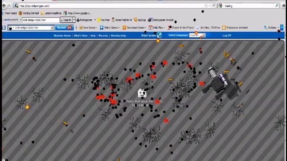Expand the Retrogamer dropdown arrow
The width and height of the screenshot is (287, 161).
(x=95, y=20)
